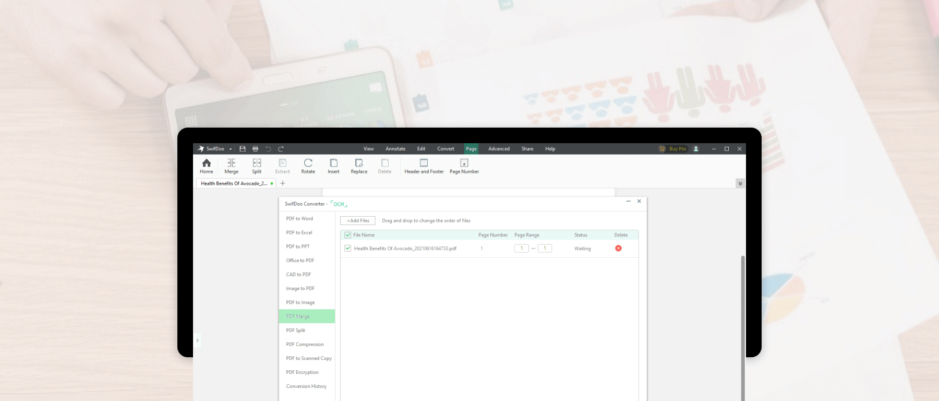Minimize the SwifDoo Converter dialog
The width and height of the screenshot is (939, 401).
629,201
